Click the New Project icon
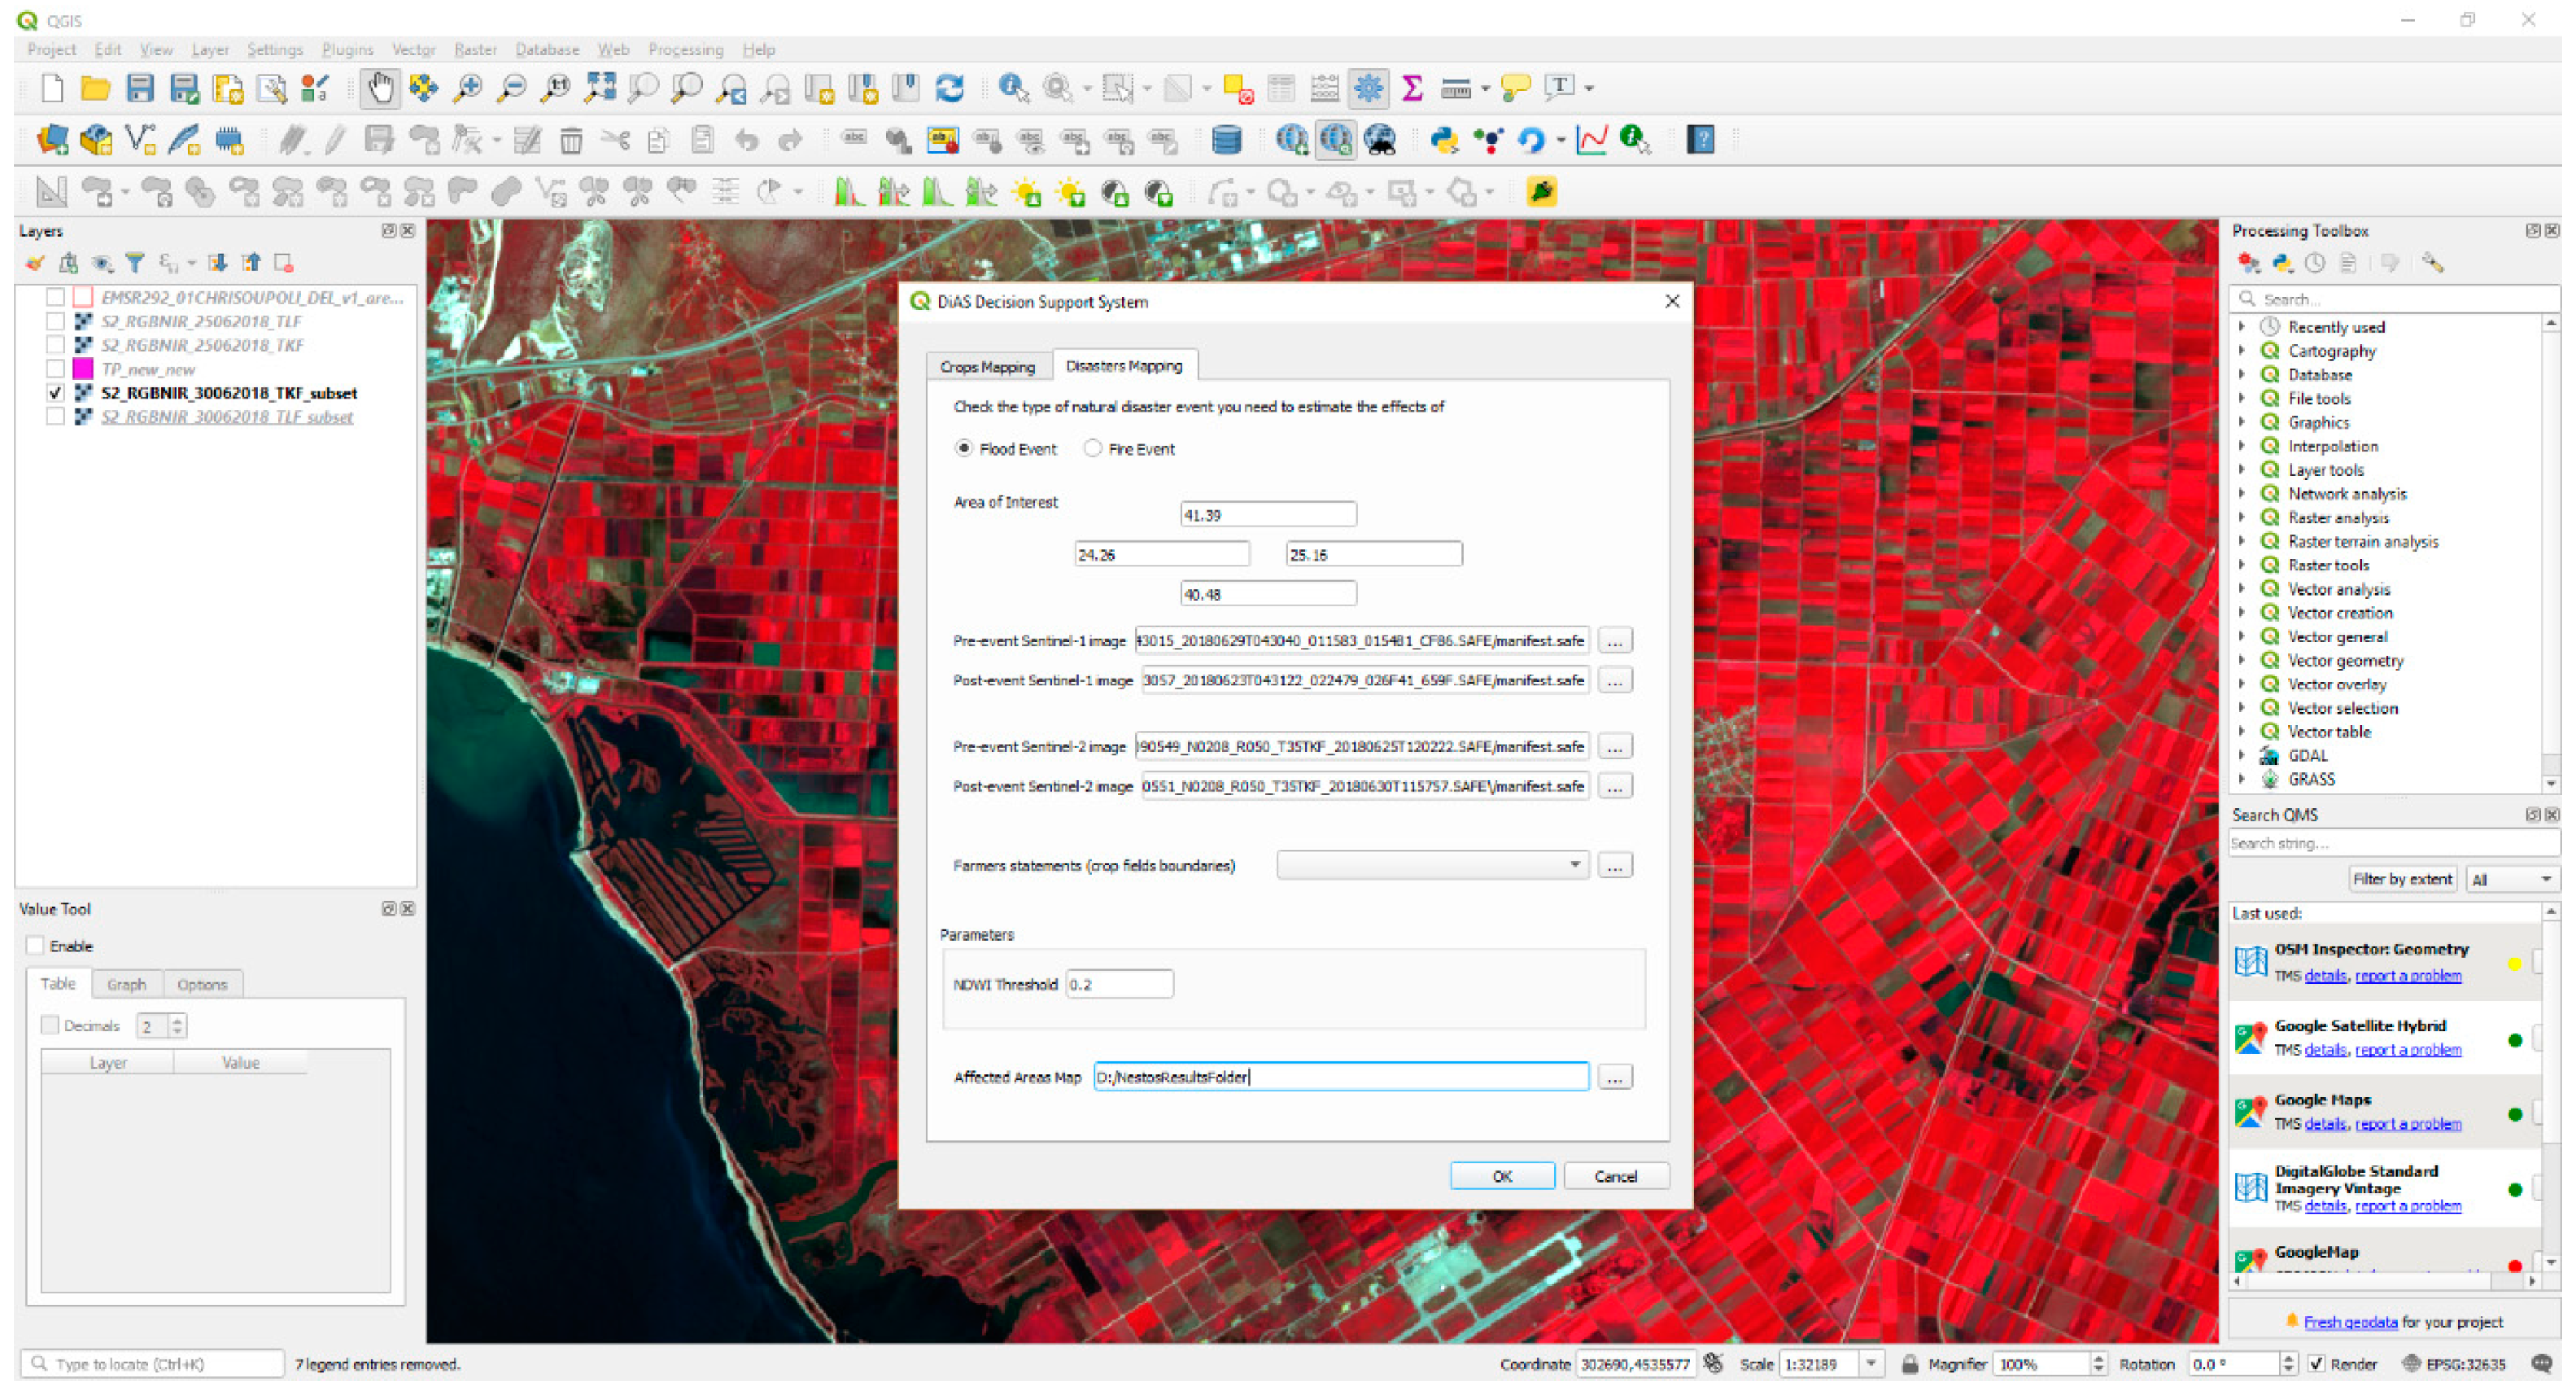Viewport: 2576px width, 1394px height. 52,88
